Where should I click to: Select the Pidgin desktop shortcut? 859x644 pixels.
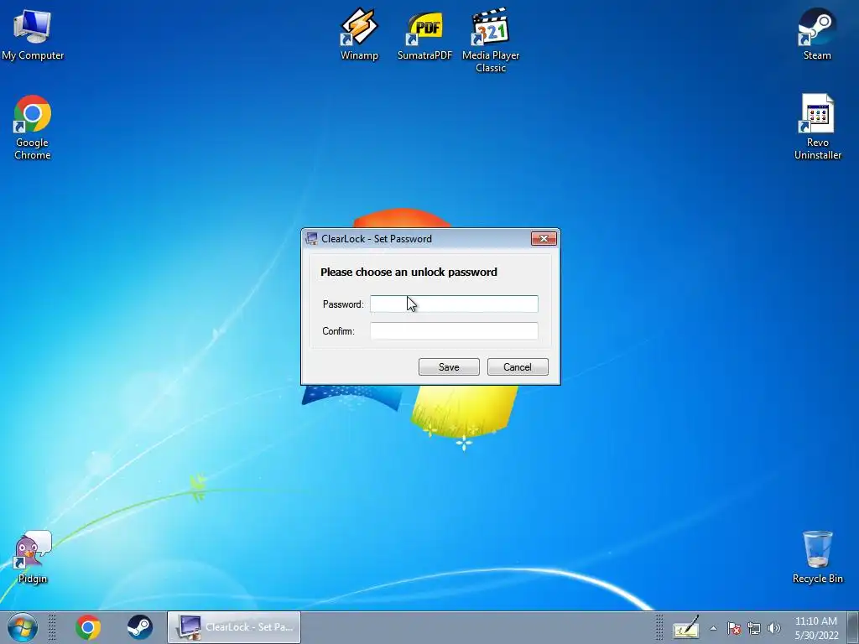pyautogui.click(x=33, y=558)
